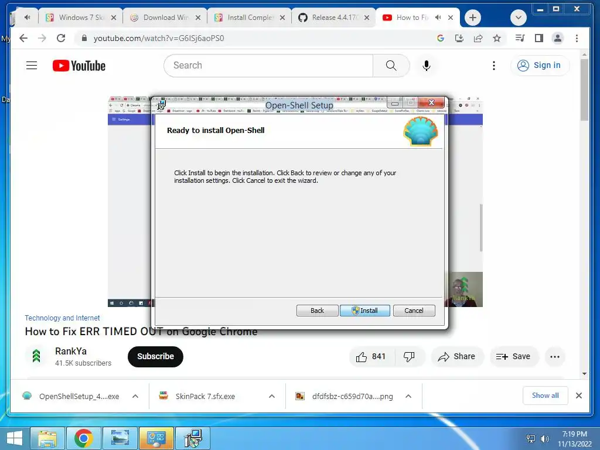Subscribe to RankYa channel

(x=155, y=357)
